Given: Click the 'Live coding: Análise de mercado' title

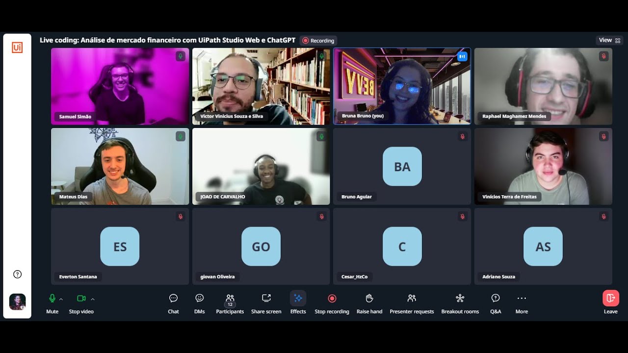Looking at the screenshot, I should tap(167, 40).
